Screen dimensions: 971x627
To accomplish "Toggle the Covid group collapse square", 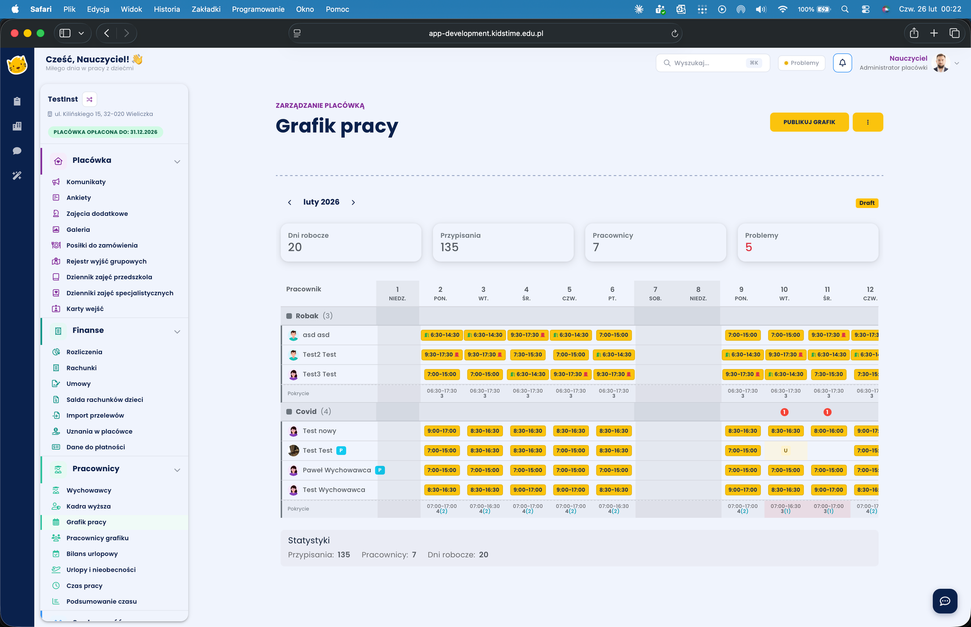I will (289, 412).
